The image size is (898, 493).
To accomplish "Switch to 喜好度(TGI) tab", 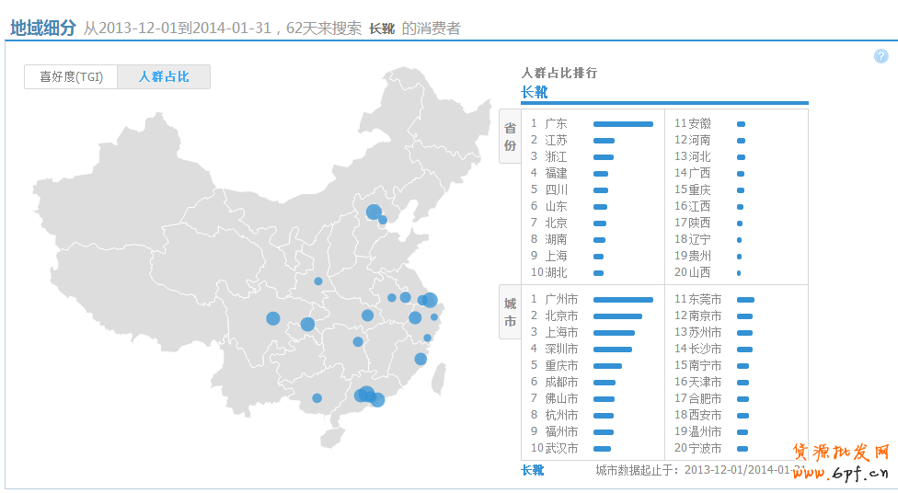I will point(71,76).
